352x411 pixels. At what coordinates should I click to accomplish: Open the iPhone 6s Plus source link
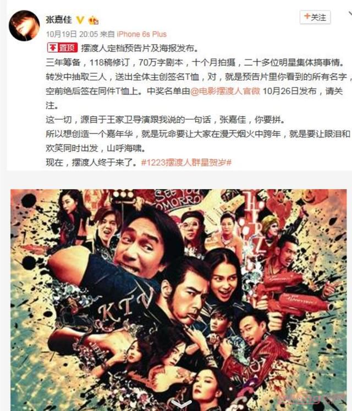(142, 34)
